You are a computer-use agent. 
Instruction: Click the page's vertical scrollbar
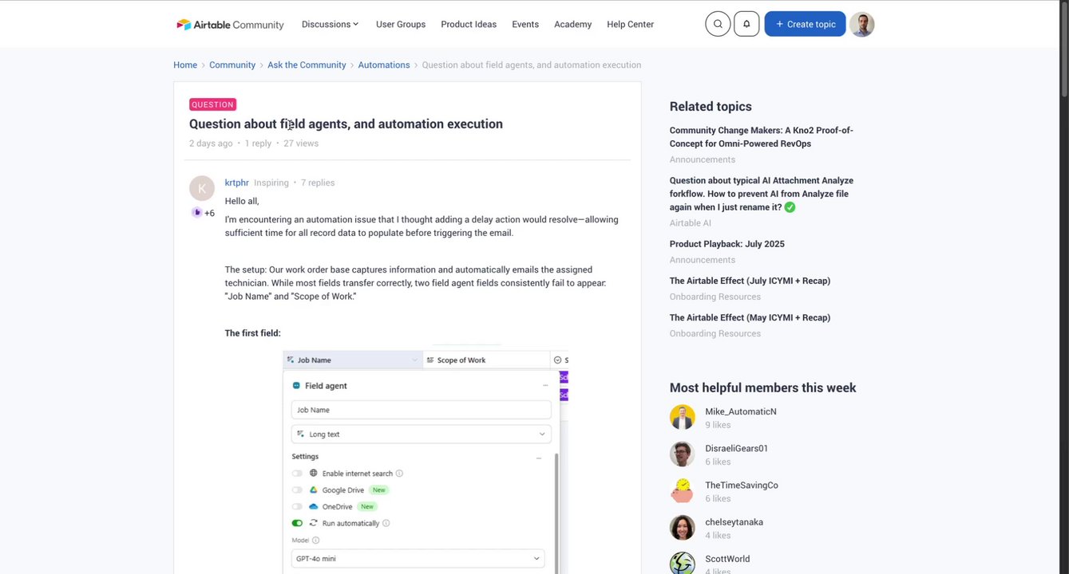coord(1063,48)
